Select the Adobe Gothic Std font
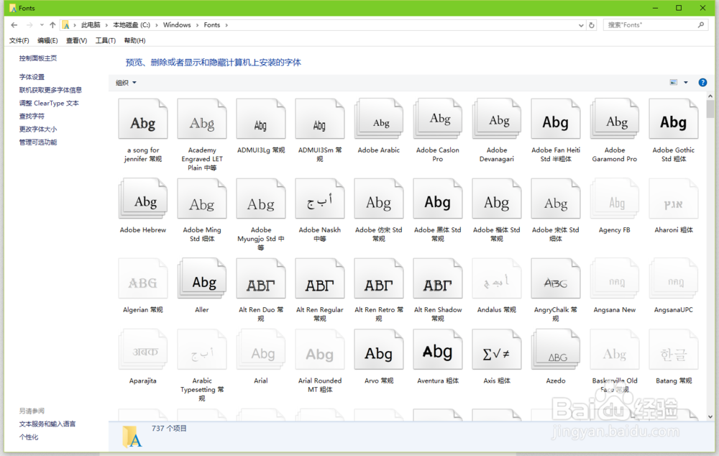This screenshot has width=719, height=456. point(673,119)
